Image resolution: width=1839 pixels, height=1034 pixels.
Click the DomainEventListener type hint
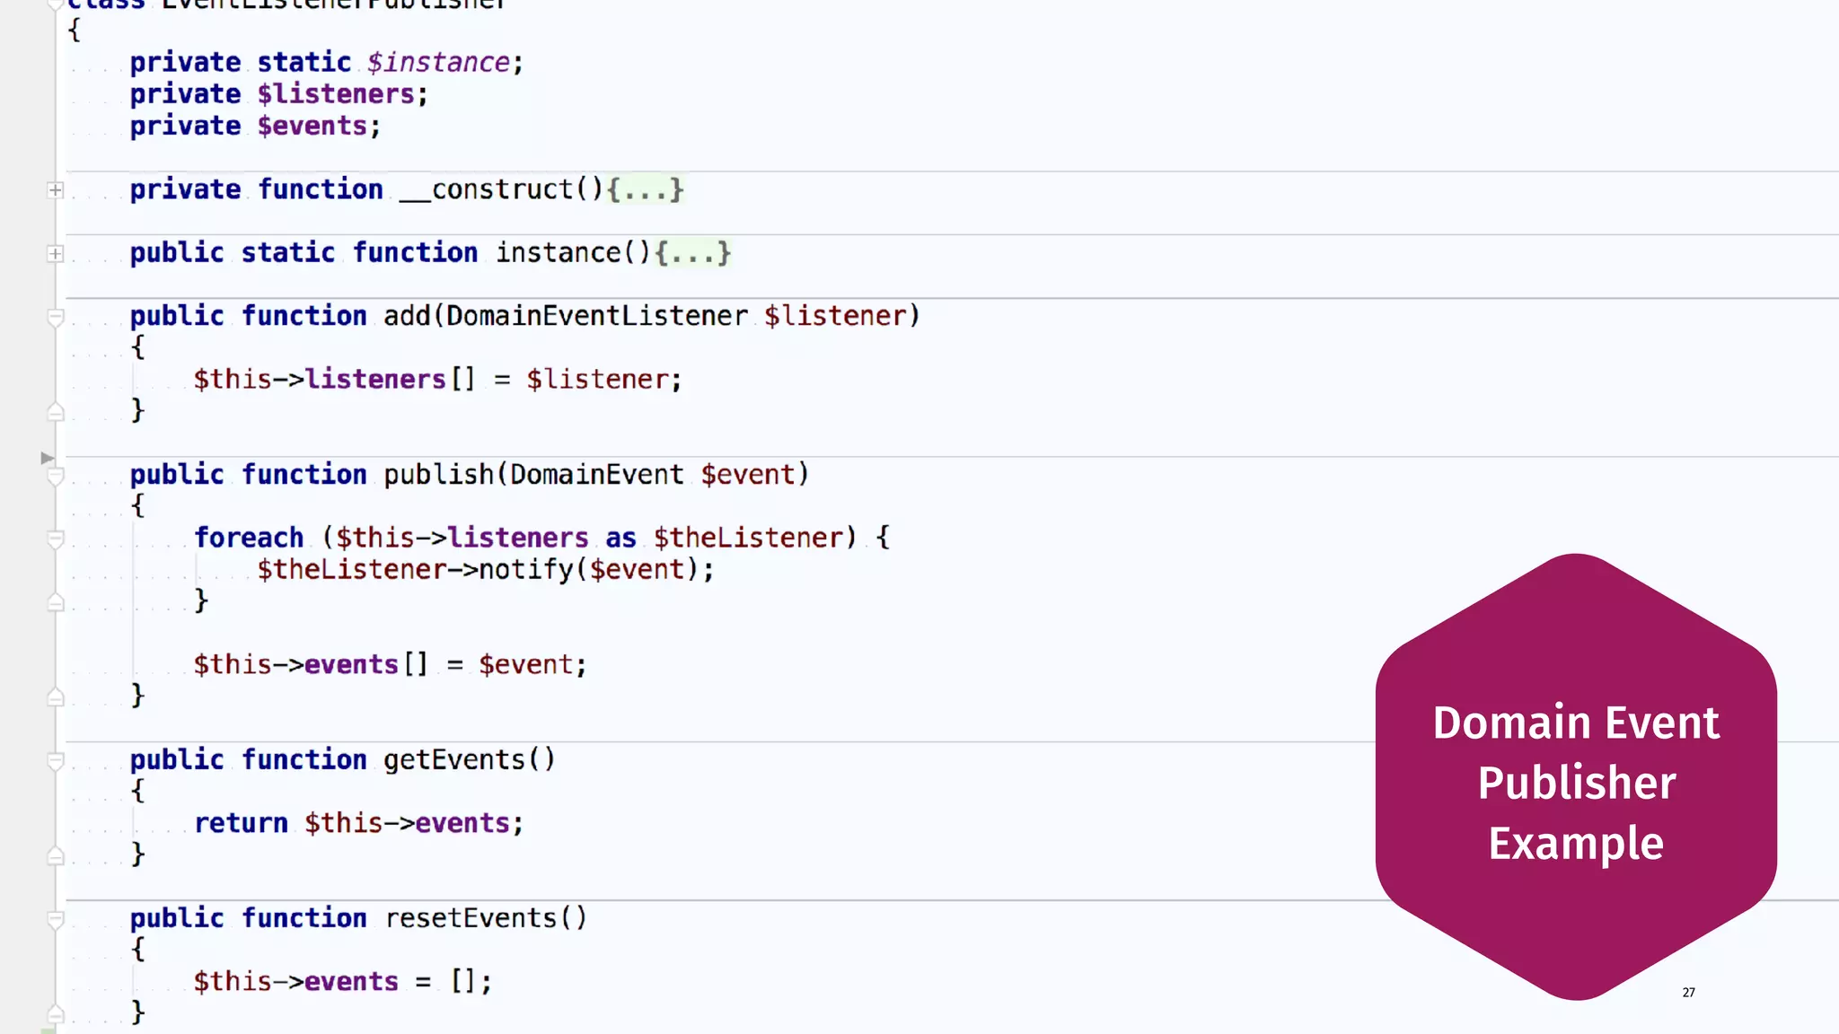[x=596, y=316]
